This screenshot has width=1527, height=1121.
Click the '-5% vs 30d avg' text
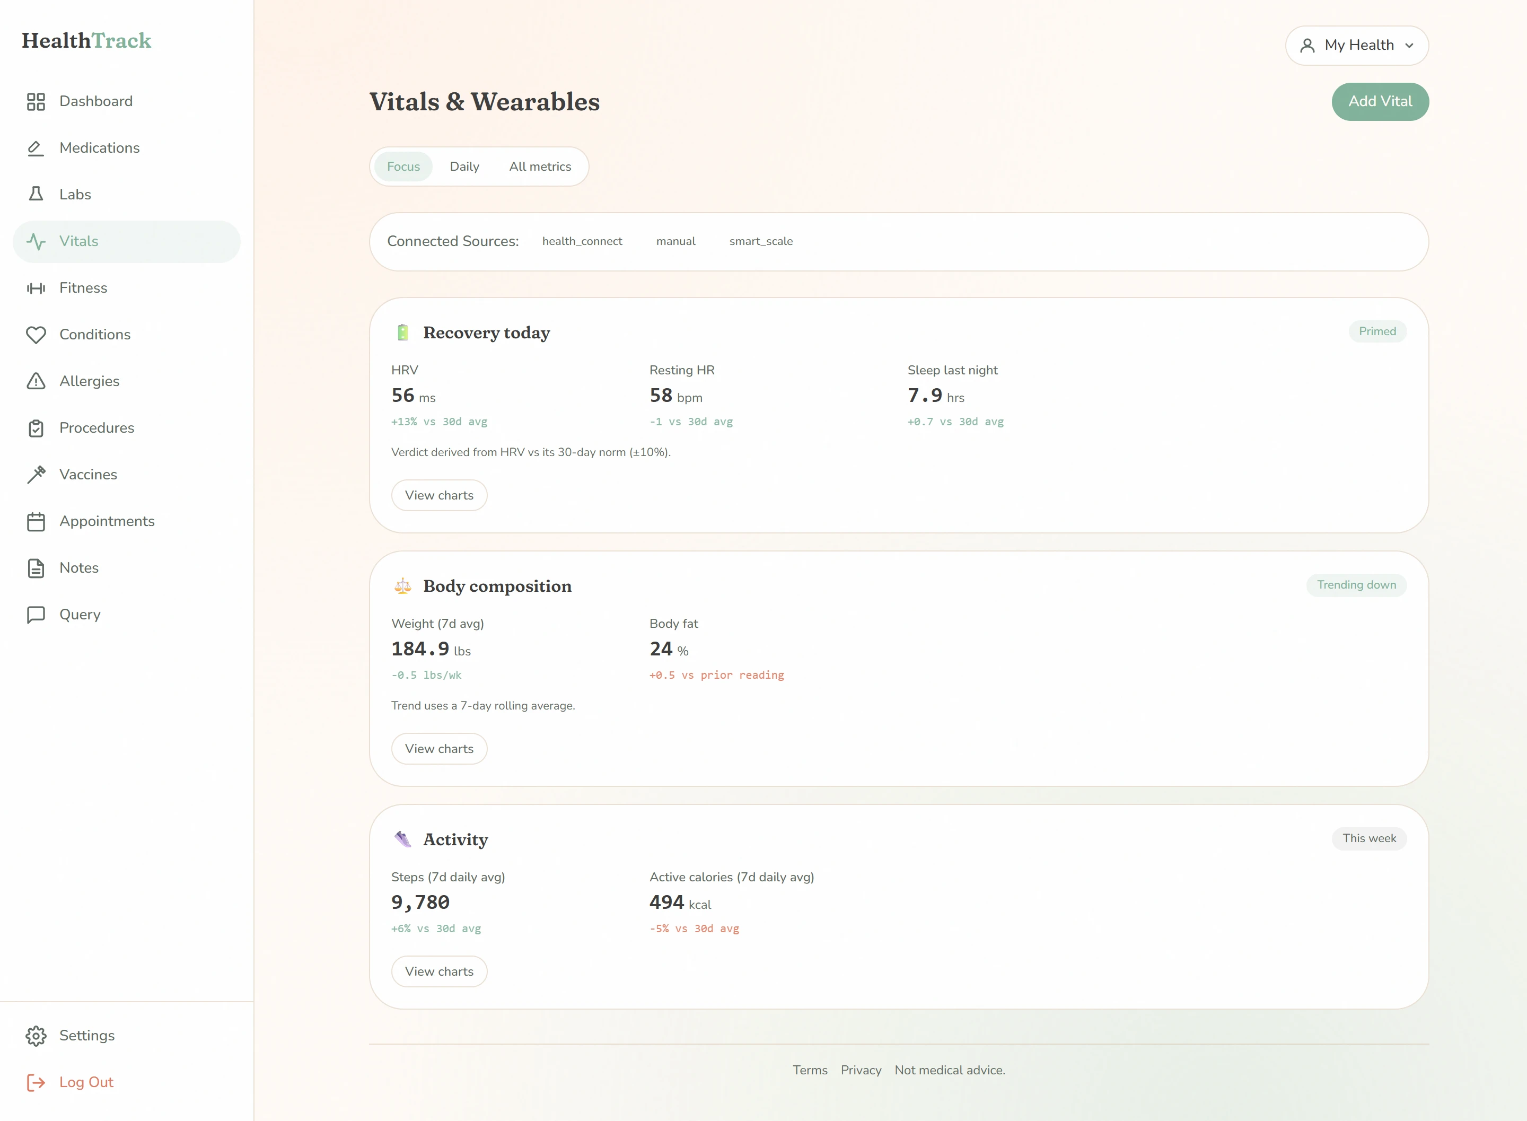point(695,929)
